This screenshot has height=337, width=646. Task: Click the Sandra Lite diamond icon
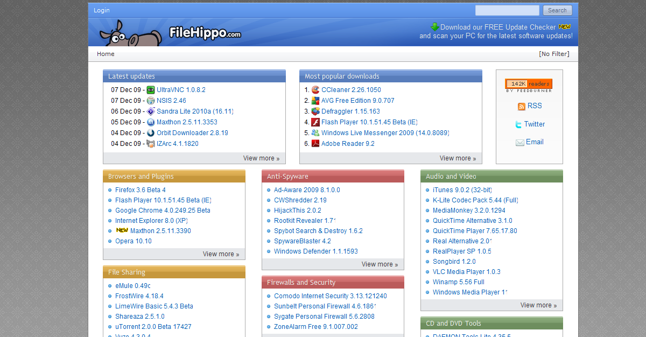[x=151, y=111]
